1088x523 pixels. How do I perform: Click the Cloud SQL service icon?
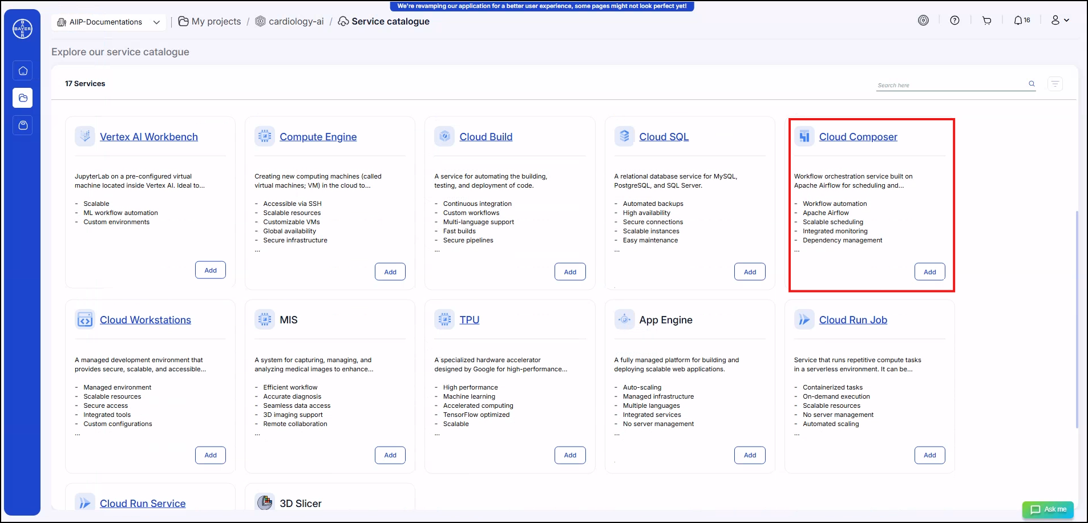point(625,136)
